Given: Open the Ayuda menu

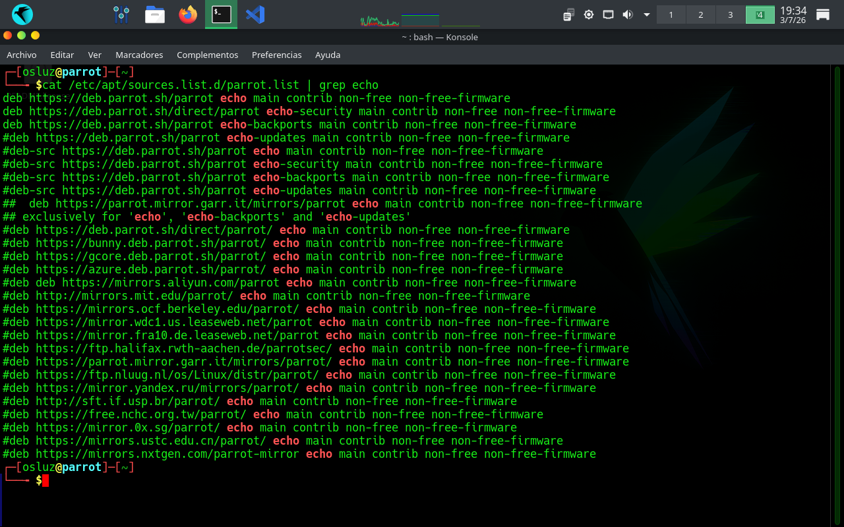Looking at the screenshot, I should click(x=328, y=55).
